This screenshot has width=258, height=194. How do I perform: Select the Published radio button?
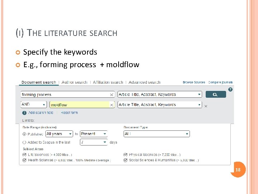(24, 134)
